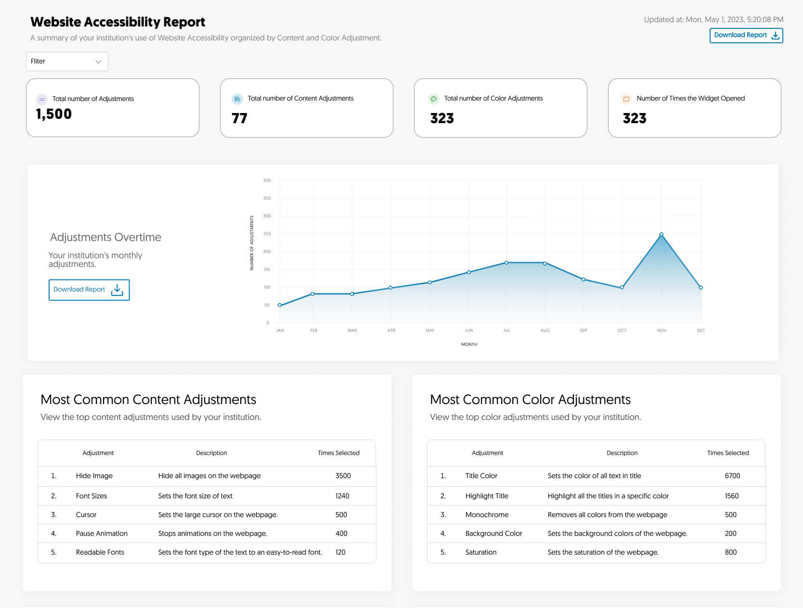
Task: Click the Title Color row name
Action: [x=481, y=476]
